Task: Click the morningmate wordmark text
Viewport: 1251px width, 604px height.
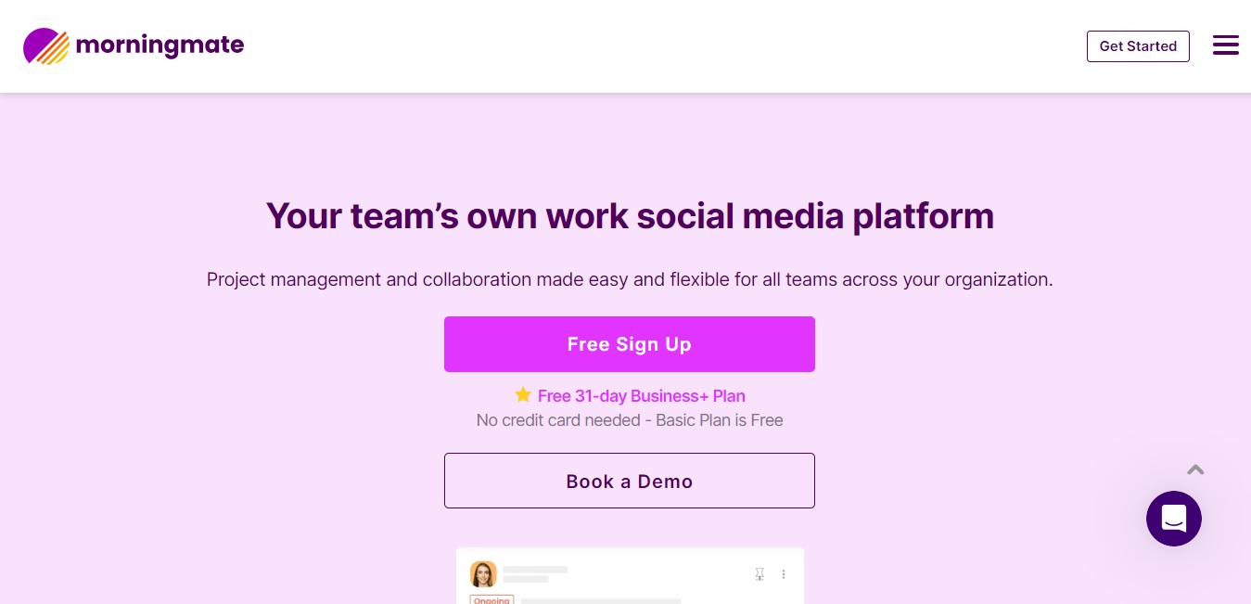Action: 160,45
